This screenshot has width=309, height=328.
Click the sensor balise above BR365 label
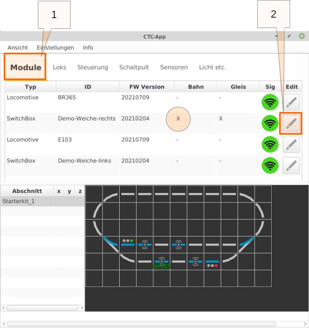tap(161, 261)
